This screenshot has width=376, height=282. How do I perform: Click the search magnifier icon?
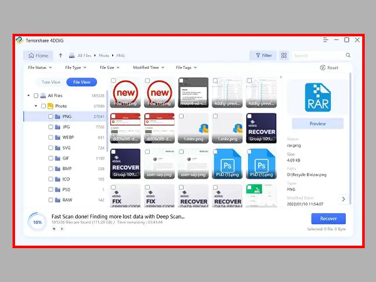coord(348,55)
